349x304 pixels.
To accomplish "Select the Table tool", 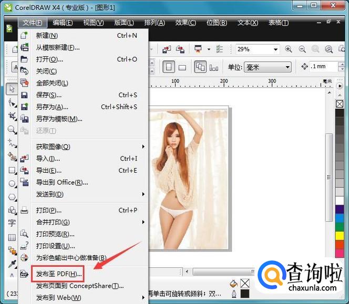I will click(12, 237).
